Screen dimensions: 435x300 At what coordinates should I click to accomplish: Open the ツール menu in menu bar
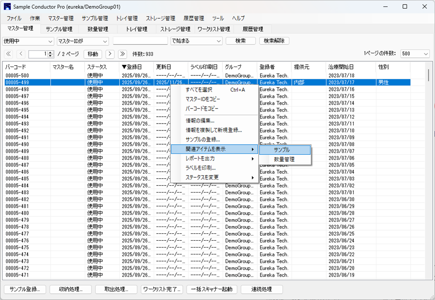tap(218, 18)
